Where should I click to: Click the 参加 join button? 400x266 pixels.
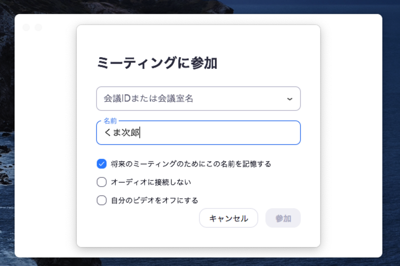tap(283, 218)
